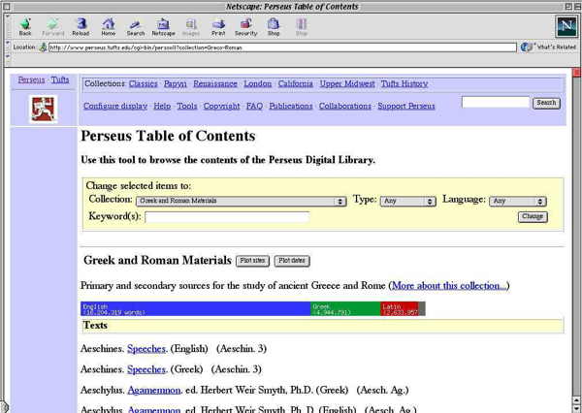
Task: Click the Perseus logo image
Action: tap(43, 110)
